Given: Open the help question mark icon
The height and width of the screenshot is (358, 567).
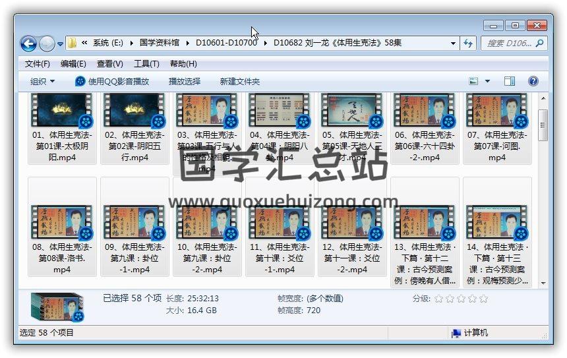Looking at the screenshot, I should coord(533,81).
